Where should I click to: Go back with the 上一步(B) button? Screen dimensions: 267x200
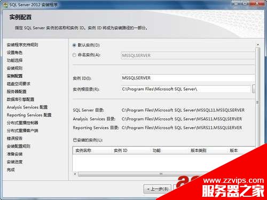coord(158,189)
